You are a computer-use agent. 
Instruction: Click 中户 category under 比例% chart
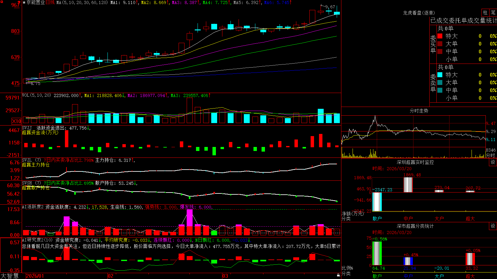click(x=408, y=276)
